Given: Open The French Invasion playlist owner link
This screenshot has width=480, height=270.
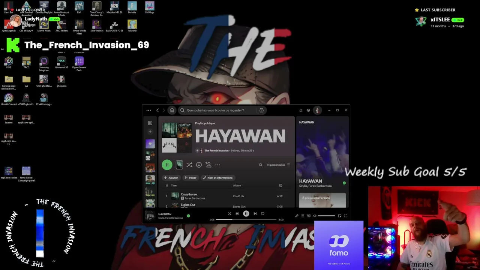Looking at the screenshot, I should pyautogui.click(x=216, y=150).
